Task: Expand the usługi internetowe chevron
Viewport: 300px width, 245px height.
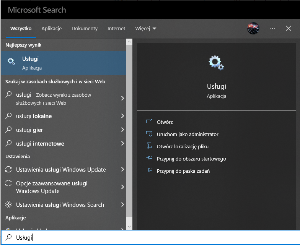Action: click(122, 143)
